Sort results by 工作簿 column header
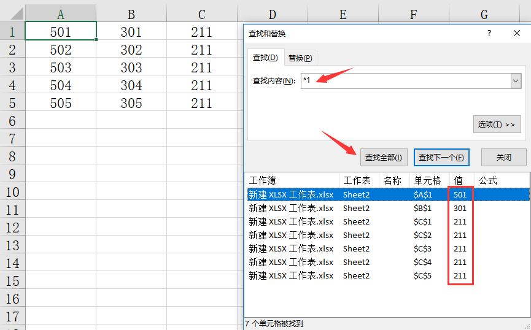The height and width of the screenshot is (330, 531). pyautogui.click(x=292, y=181)
